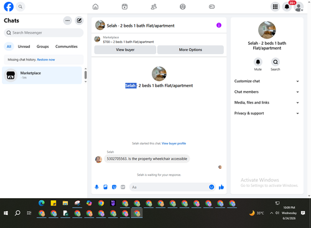The width and height of the screenshot is (311, 228).
Task: Click the Facebook search magnifier icon
Action: point(21,7)
